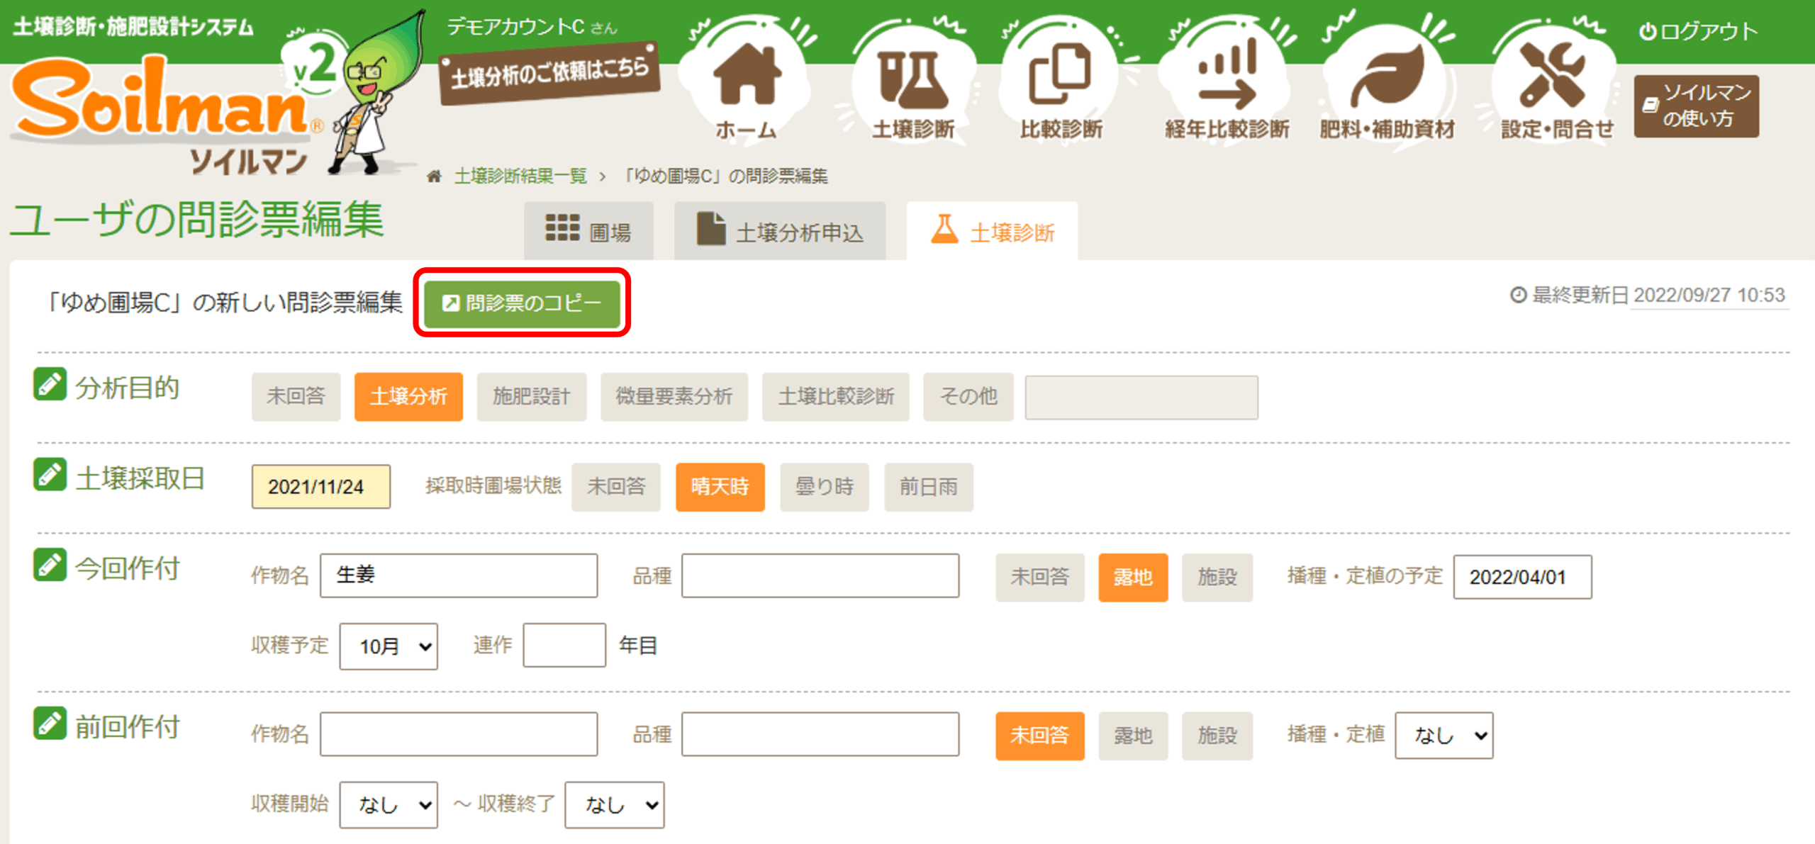Image resolution: width=1815 pixels, height=844 pixels.
Task: Open the 土壌診断結果一覧 breadcrumb link
Action: click(520, 176)
